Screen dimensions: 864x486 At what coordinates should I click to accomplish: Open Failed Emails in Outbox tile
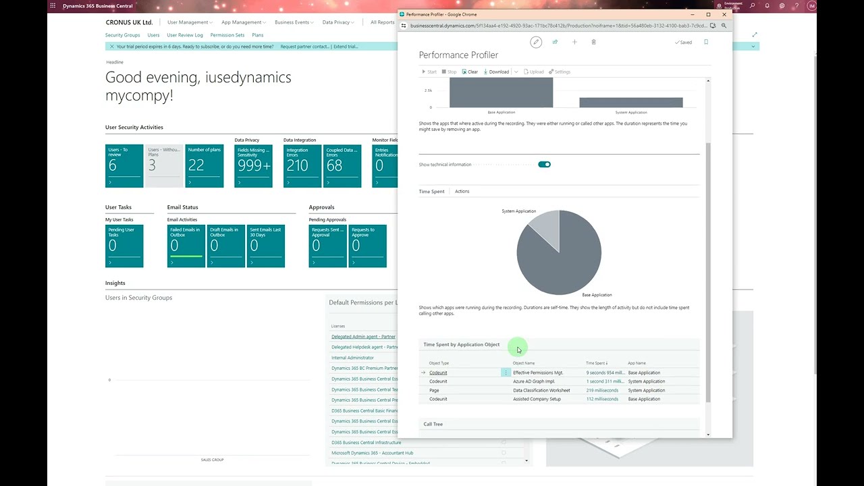(x=186, y=246)
